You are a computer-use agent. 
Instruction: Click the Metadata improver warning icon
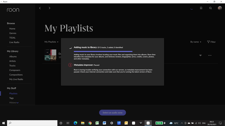point(70,65)
